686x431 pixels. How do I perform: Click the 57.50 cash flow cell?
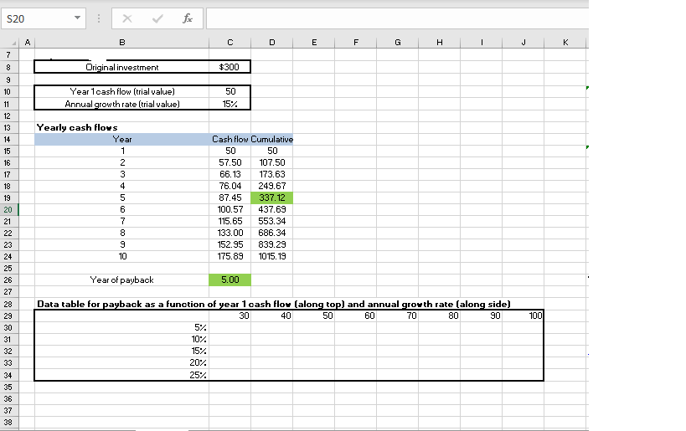(230, 162)
